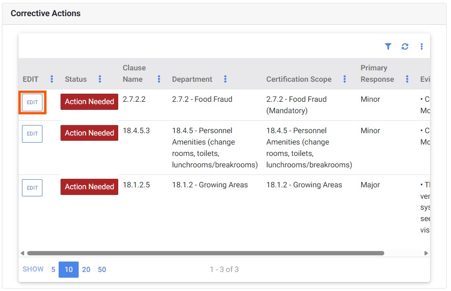Image resolution: width=451 pixels, height=291 pixels.
Task: Select 10 rows per page
Action: (x=69, y=270)
